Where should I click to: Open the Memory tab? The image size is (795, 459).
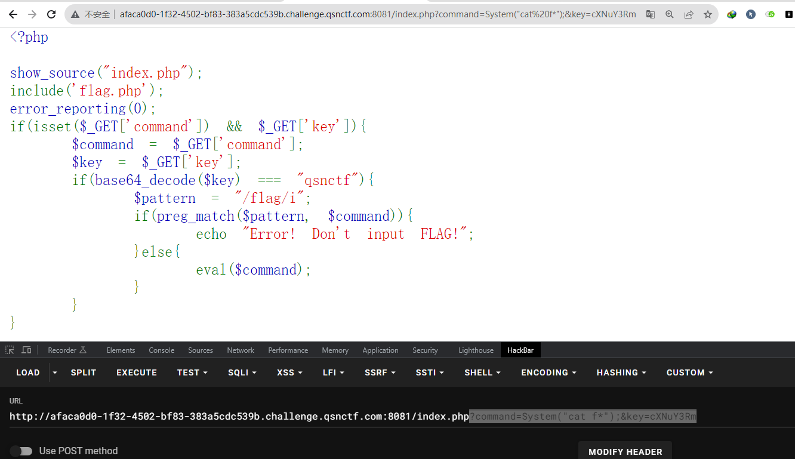(x=335, y=350)
